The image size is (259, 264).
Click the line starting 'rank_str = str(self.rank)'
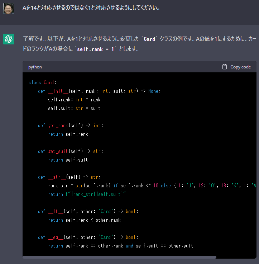pos(152,186)
